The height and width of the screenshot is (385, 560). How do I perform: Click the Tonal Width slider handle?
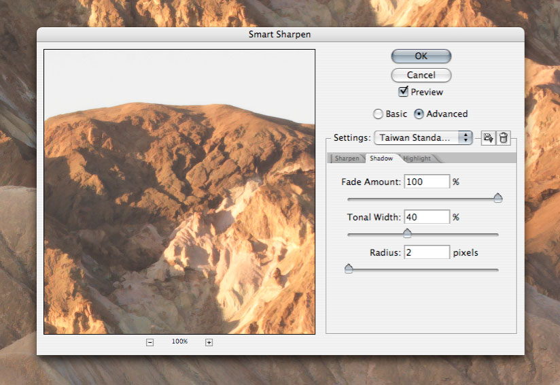pos(407,233)
